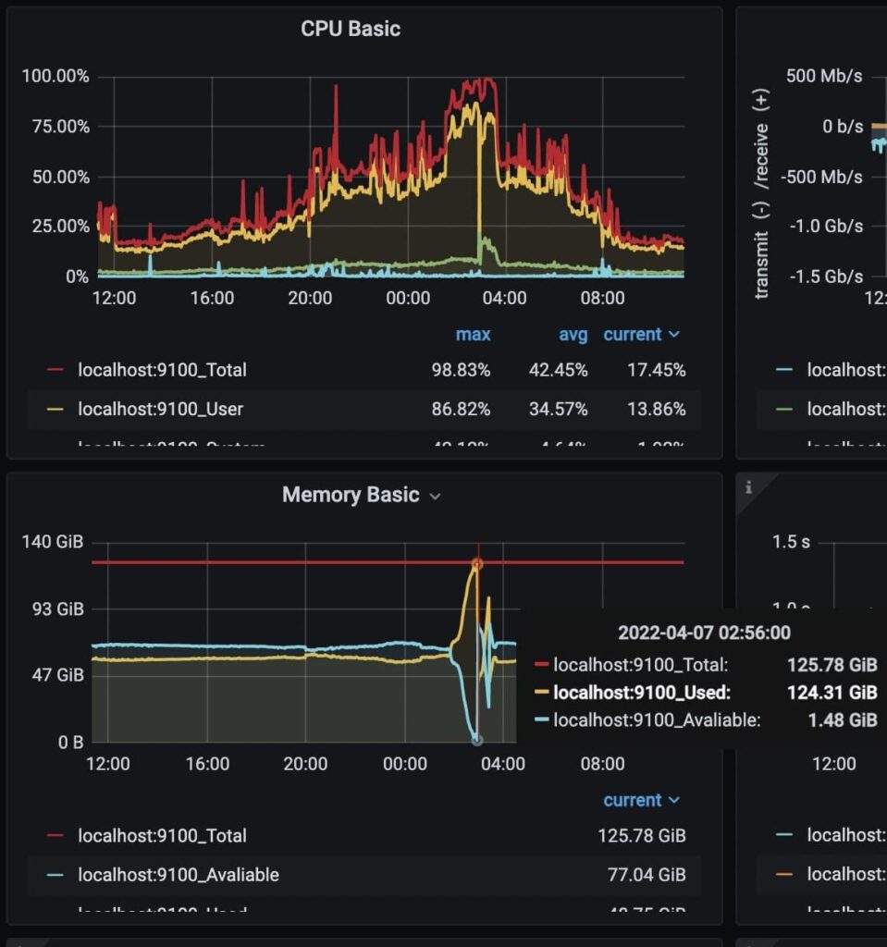The height and width of the screenshot is (947, 887).
Task: Toggle the cyan localhost series in network legend
Action: (x=846, y=370)
